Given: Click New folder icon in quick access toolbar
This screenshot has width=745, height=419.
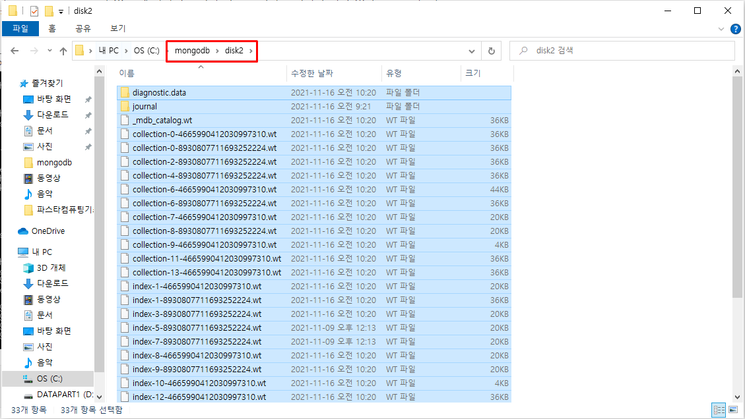Looking at the screenshot, I should 48,11.
